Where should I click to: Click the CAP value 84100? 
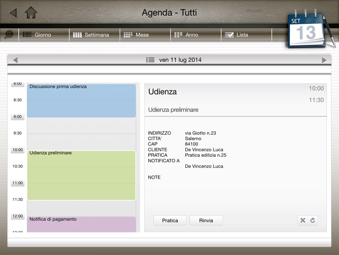pos(192,144)
